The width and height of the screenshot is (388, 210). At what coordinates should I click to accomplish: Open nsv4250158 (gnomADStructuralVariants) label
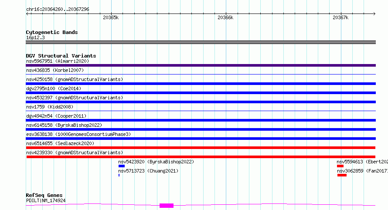coord(75,79)
